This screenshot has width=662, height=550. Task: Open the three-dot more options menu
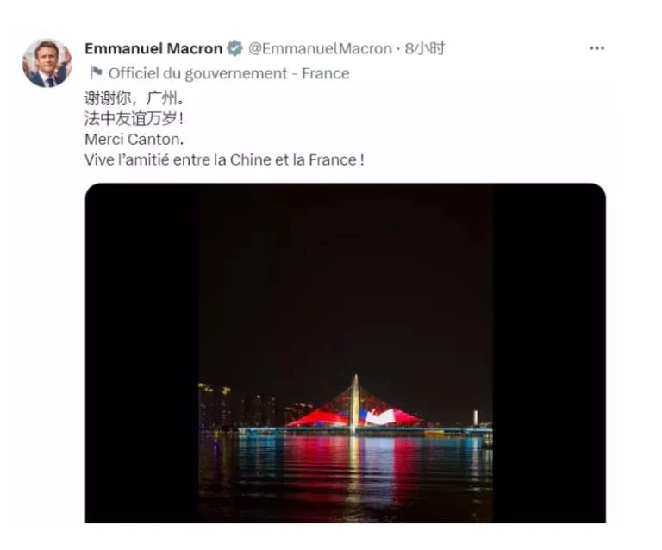click(596, 48)
